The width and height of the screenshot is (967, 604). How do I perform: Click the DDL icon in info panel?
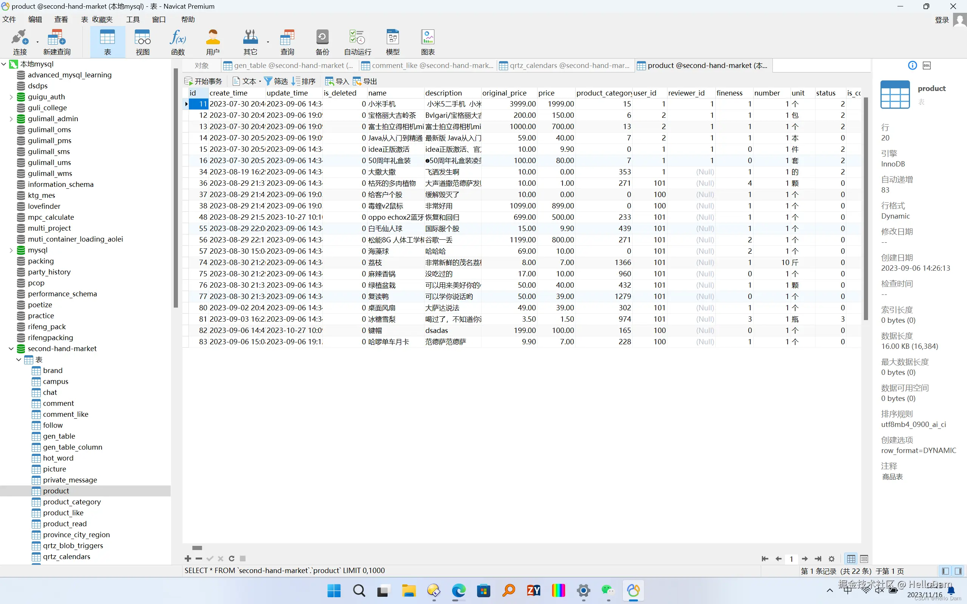tap(927, 66)
